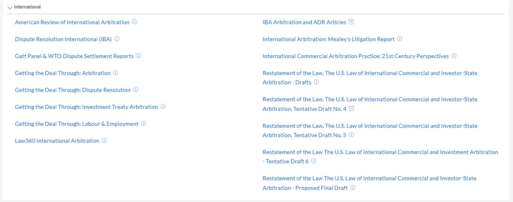513x202 pixels.
Task: View info icon for Gatt Panel & WTO Reports
Action: pos(138,56)
